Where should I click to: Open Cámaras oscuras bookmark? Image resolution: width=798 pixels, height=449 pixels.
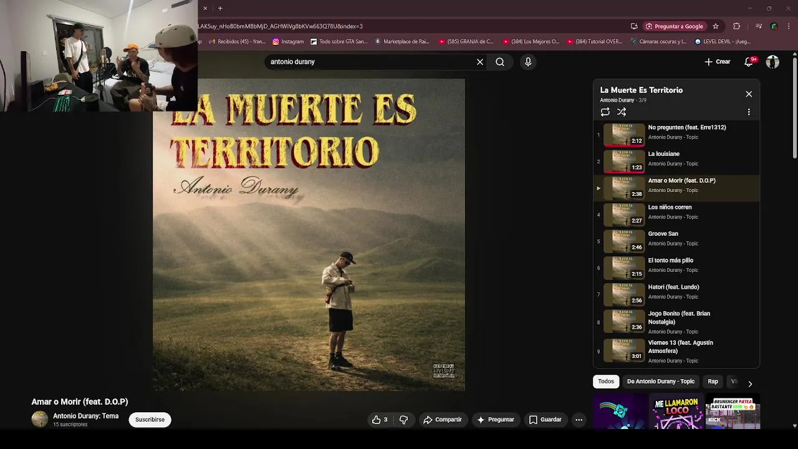coord(658,42)
